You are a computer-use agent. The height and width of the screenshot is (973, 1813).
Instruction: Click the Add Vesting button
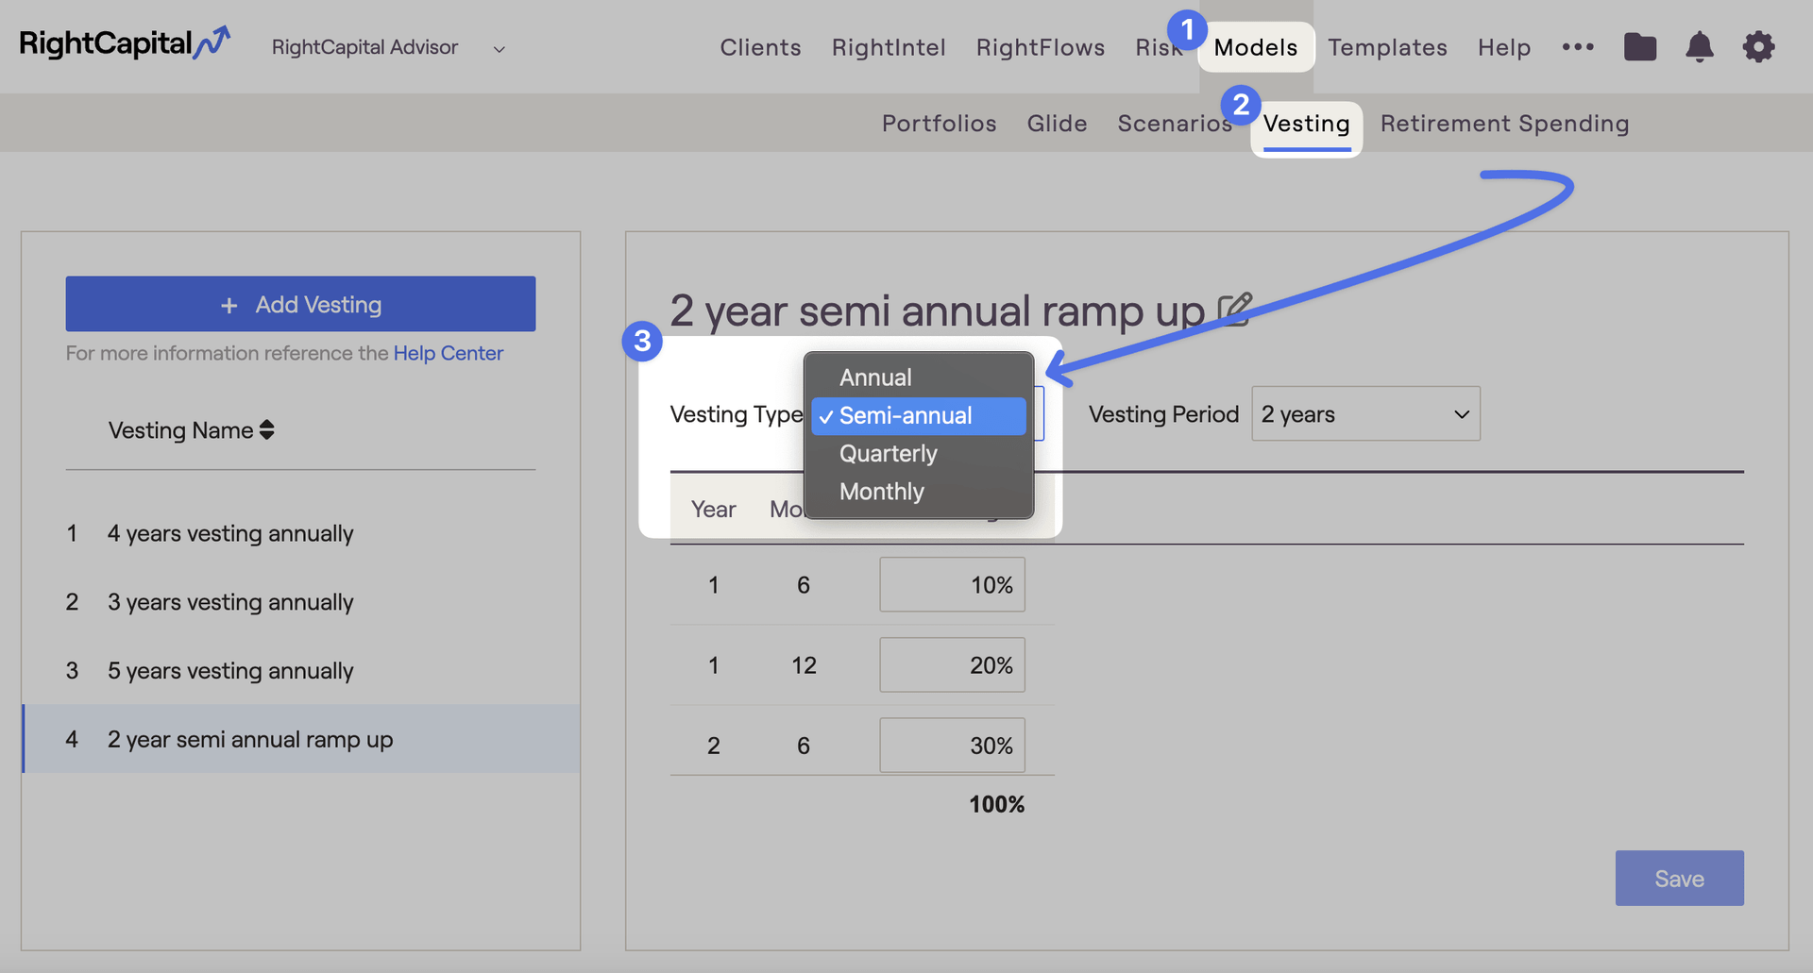(300, 304)
